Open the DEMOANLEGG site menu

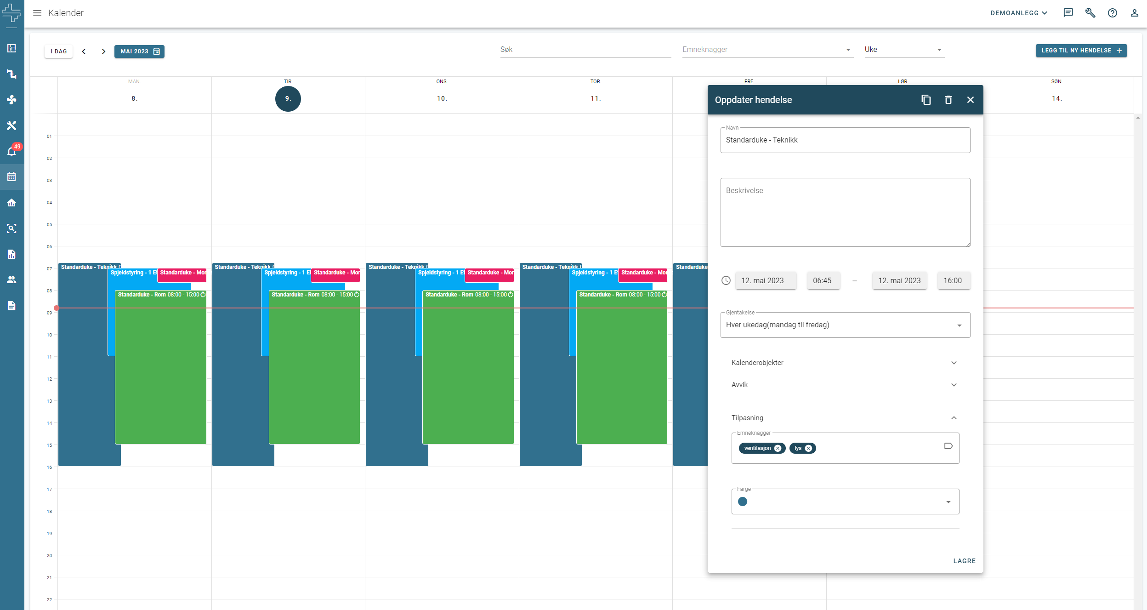(1018, 13)
